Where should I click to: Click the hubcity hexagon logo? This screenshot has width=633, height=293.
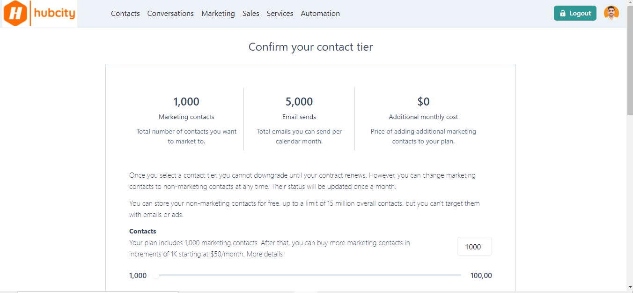click(16, 14)
